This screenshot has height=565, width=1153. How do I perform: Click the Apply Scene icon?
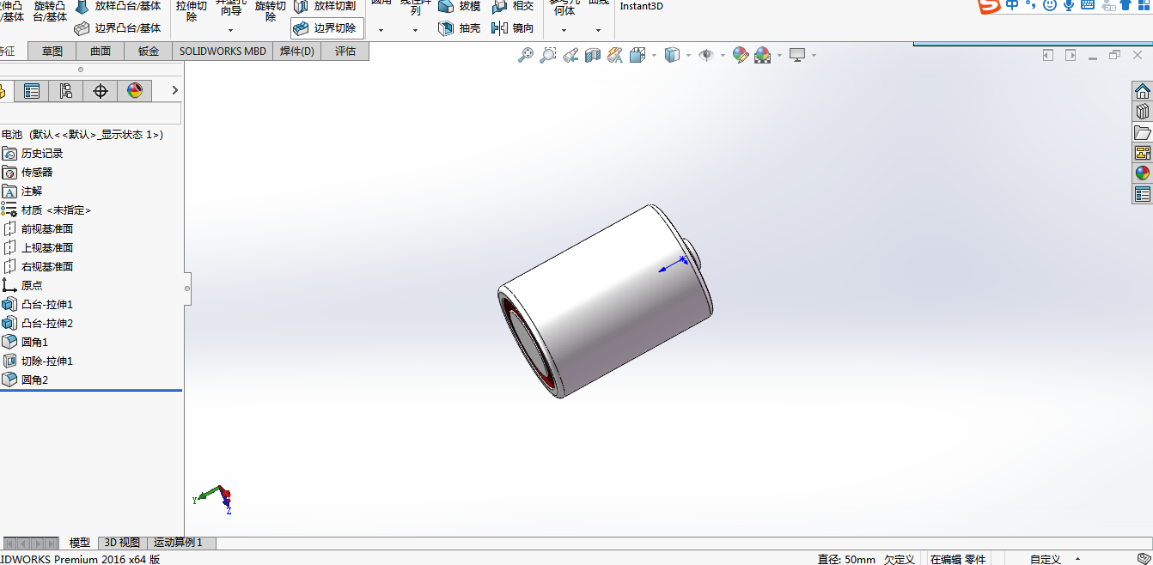[763, 55]
